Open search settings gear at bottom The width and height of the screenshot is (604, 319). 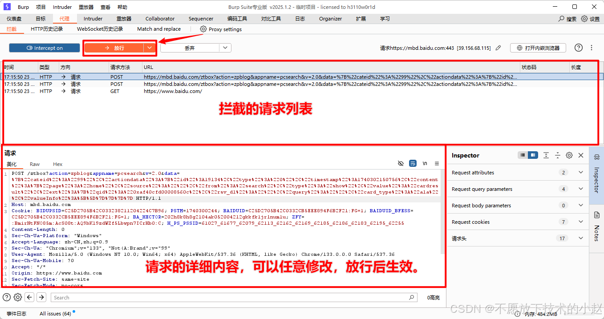point(18,297)
